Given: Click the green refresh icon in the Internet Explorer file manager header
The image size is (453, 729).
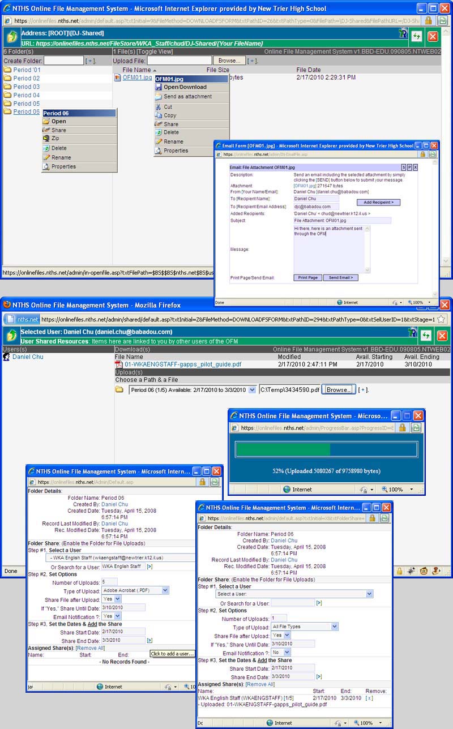Looking at the screenshot, I should [x=417, y=36].
